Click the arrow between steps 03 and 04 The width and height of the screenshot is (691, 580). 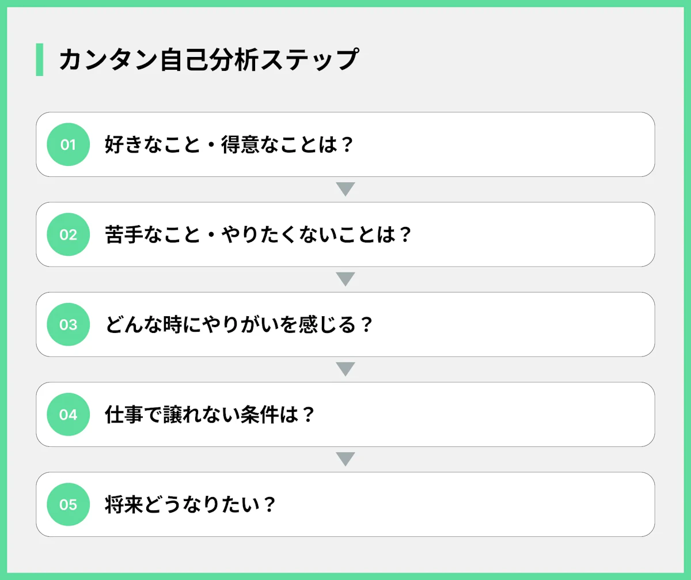click(x=345, y=369)
